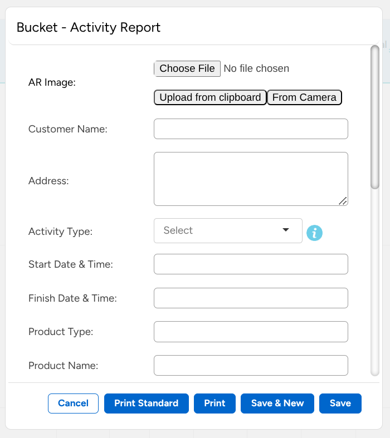Click the Print Standard button
The width and height of the screenshot is (390, 438).
pos(147,403)
